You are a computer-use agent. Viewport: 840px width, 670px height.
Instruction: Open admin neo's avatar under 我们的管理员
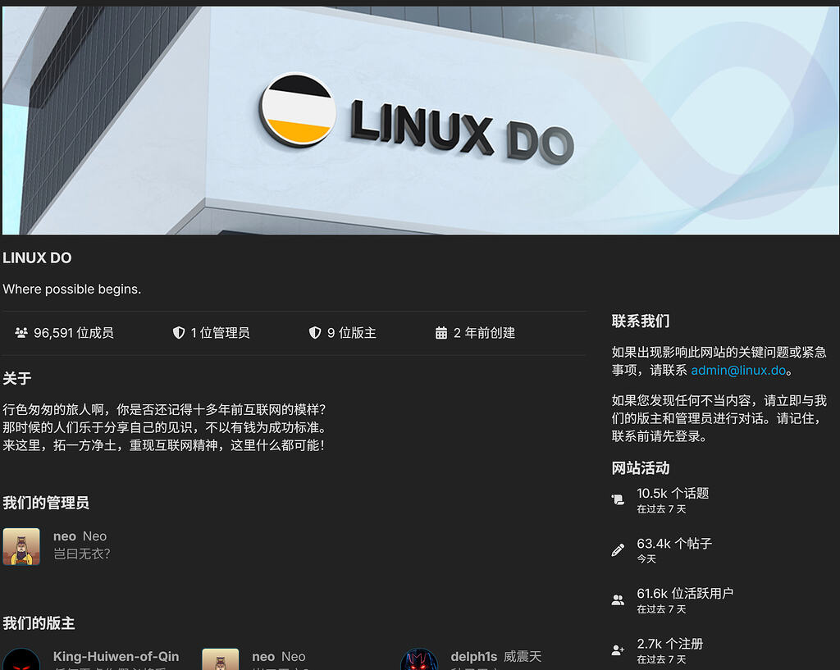tap(21, 547)
